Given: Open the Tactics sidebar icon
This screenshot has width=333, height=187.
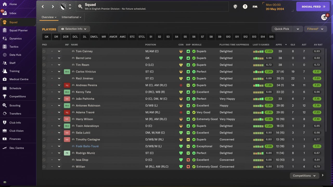Looking at the screenshot, I should 4,47.
